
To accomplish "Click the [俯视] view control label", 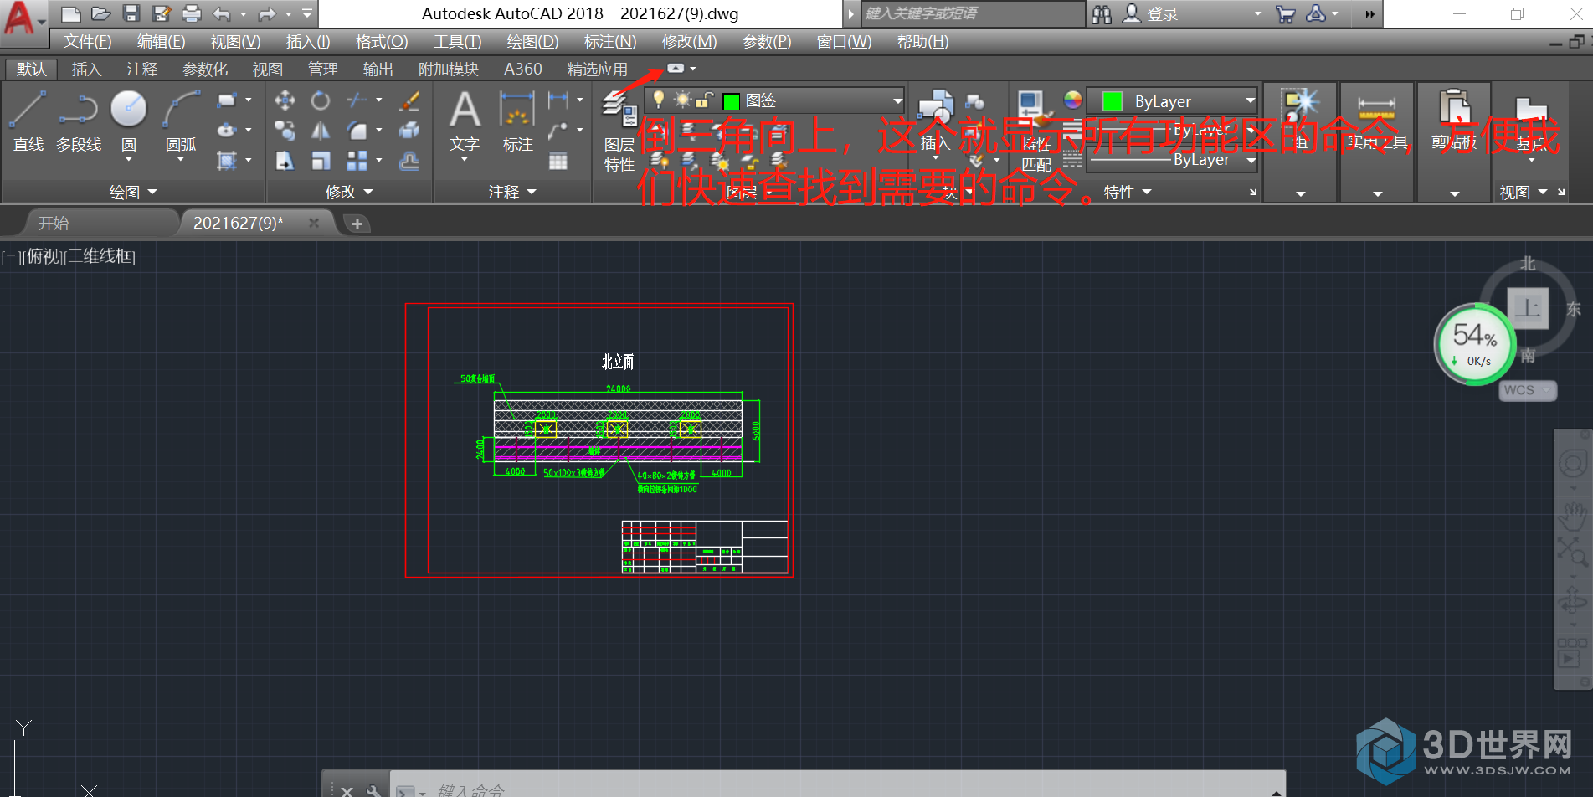I will (42, 256).
